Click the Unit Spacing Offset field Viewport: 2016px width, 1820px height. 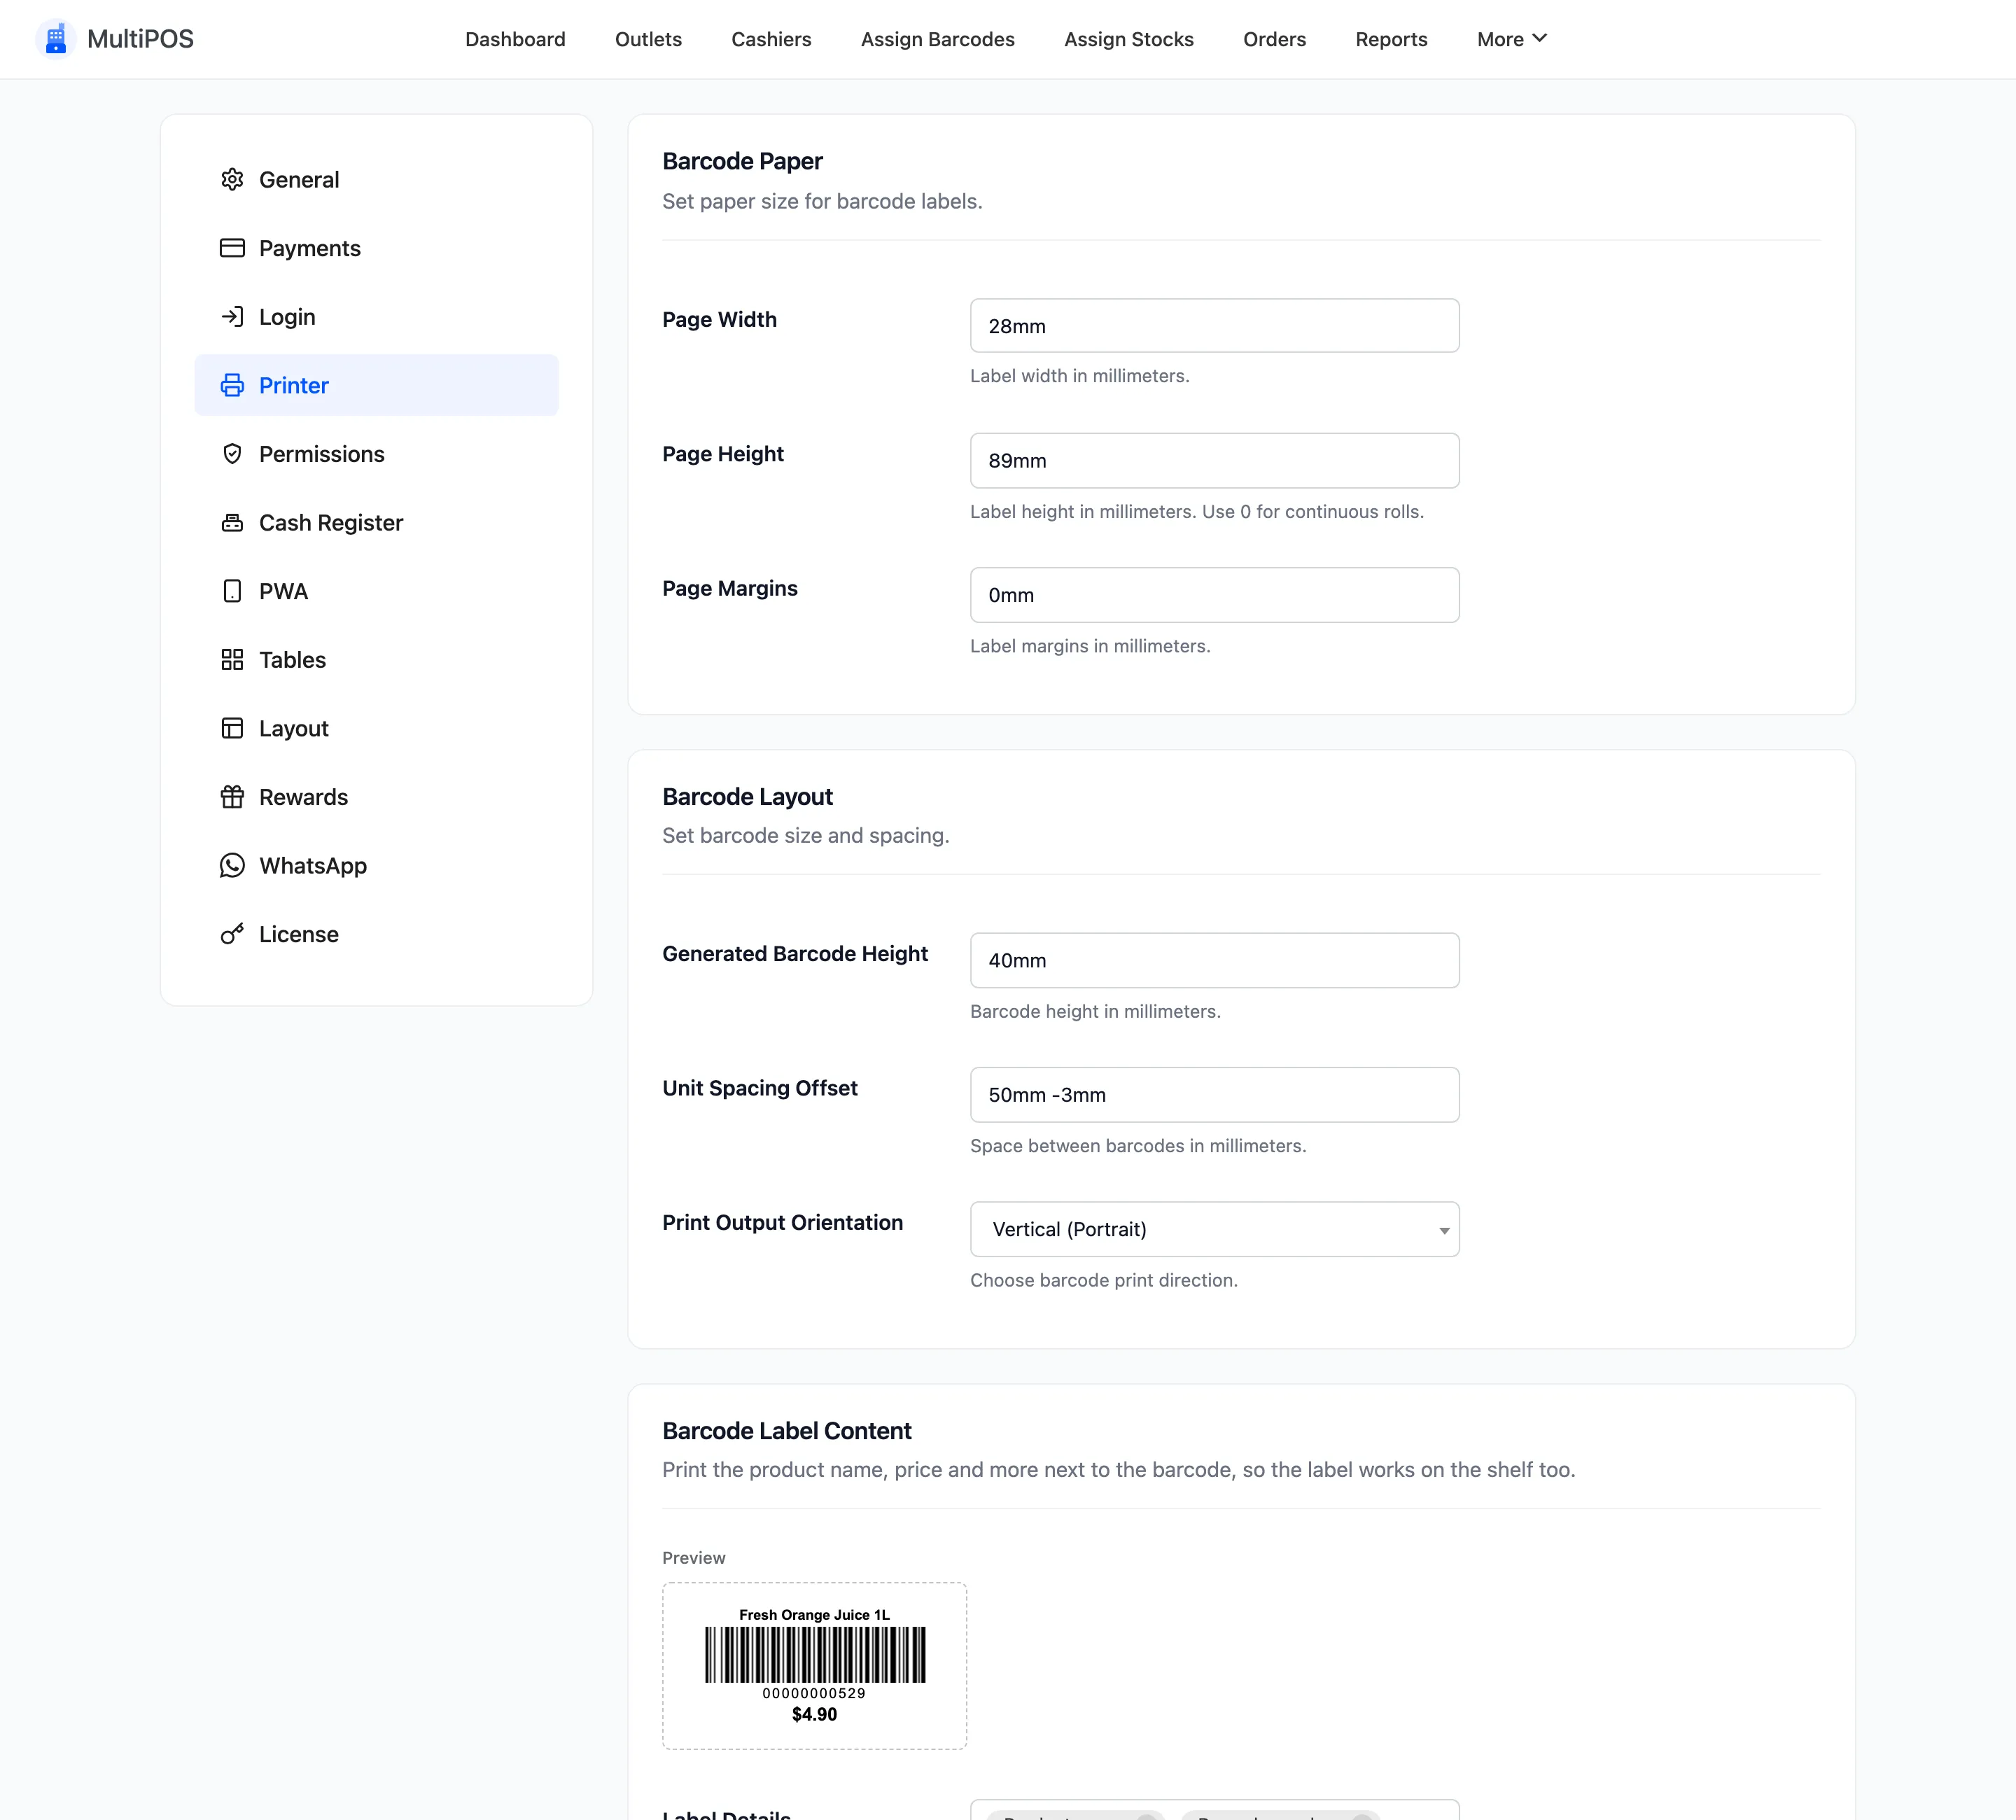(1214, 1095)
